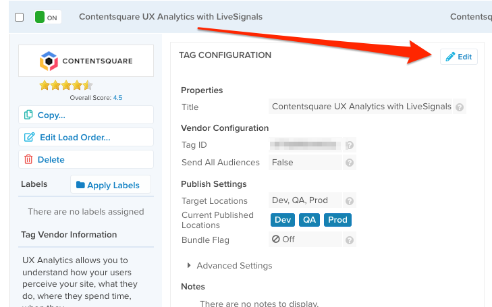492x307 pixels.
Task: Click the Contentsquare vendor logo
Action: pyautogui.click(x=86, y=61)
